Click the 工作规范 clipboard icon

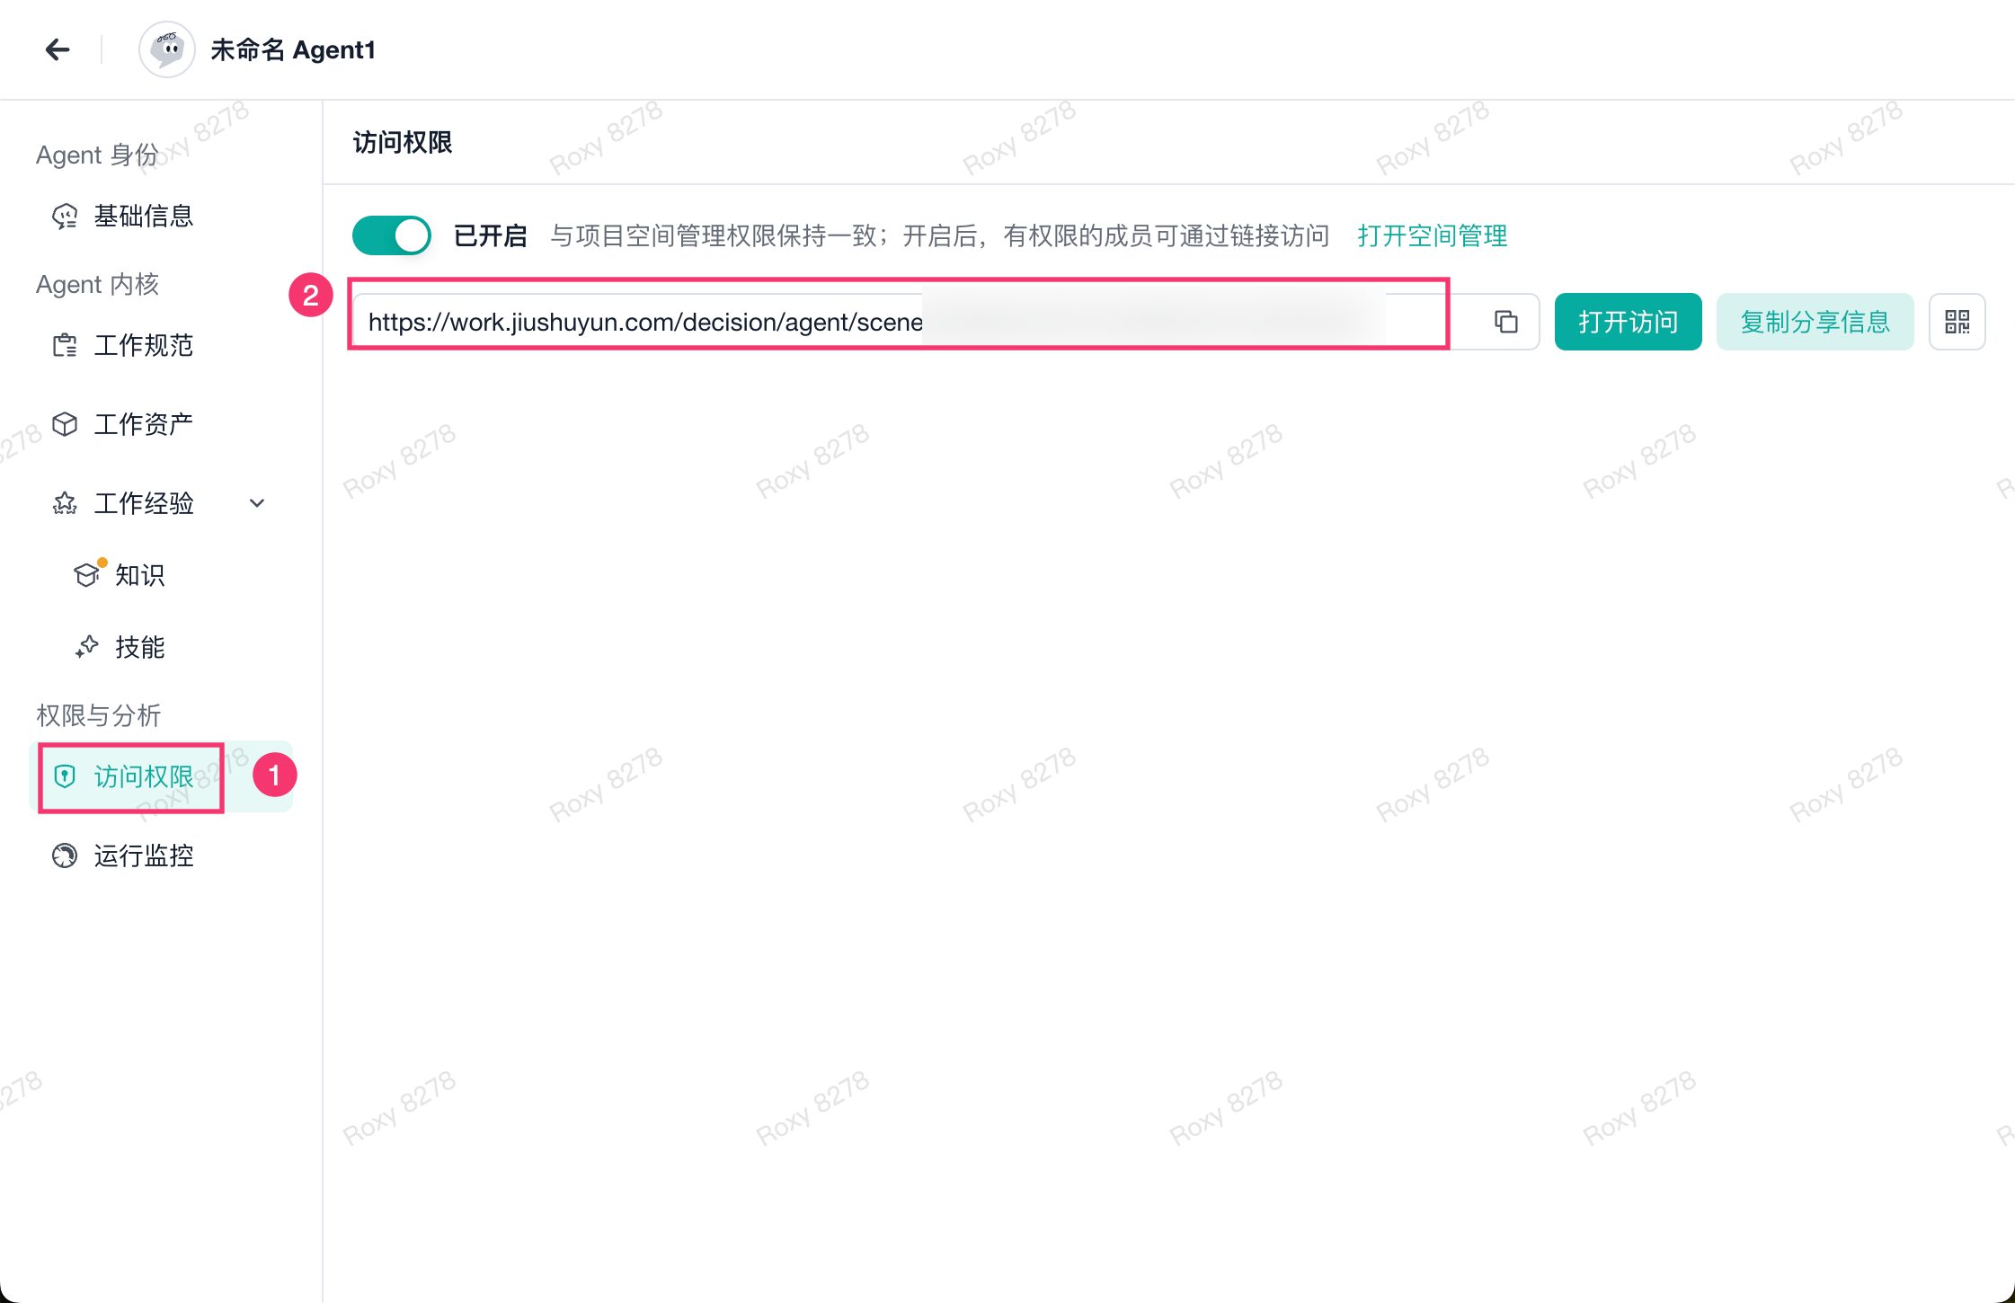(65, 346)
